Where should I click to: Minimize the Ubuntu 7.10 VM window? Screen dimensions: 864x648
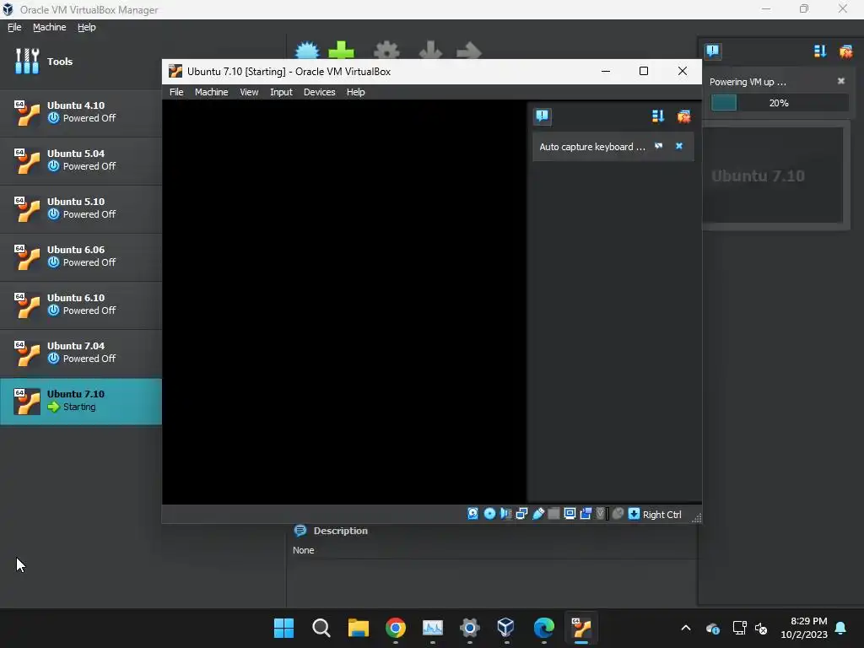coord(605,71)
